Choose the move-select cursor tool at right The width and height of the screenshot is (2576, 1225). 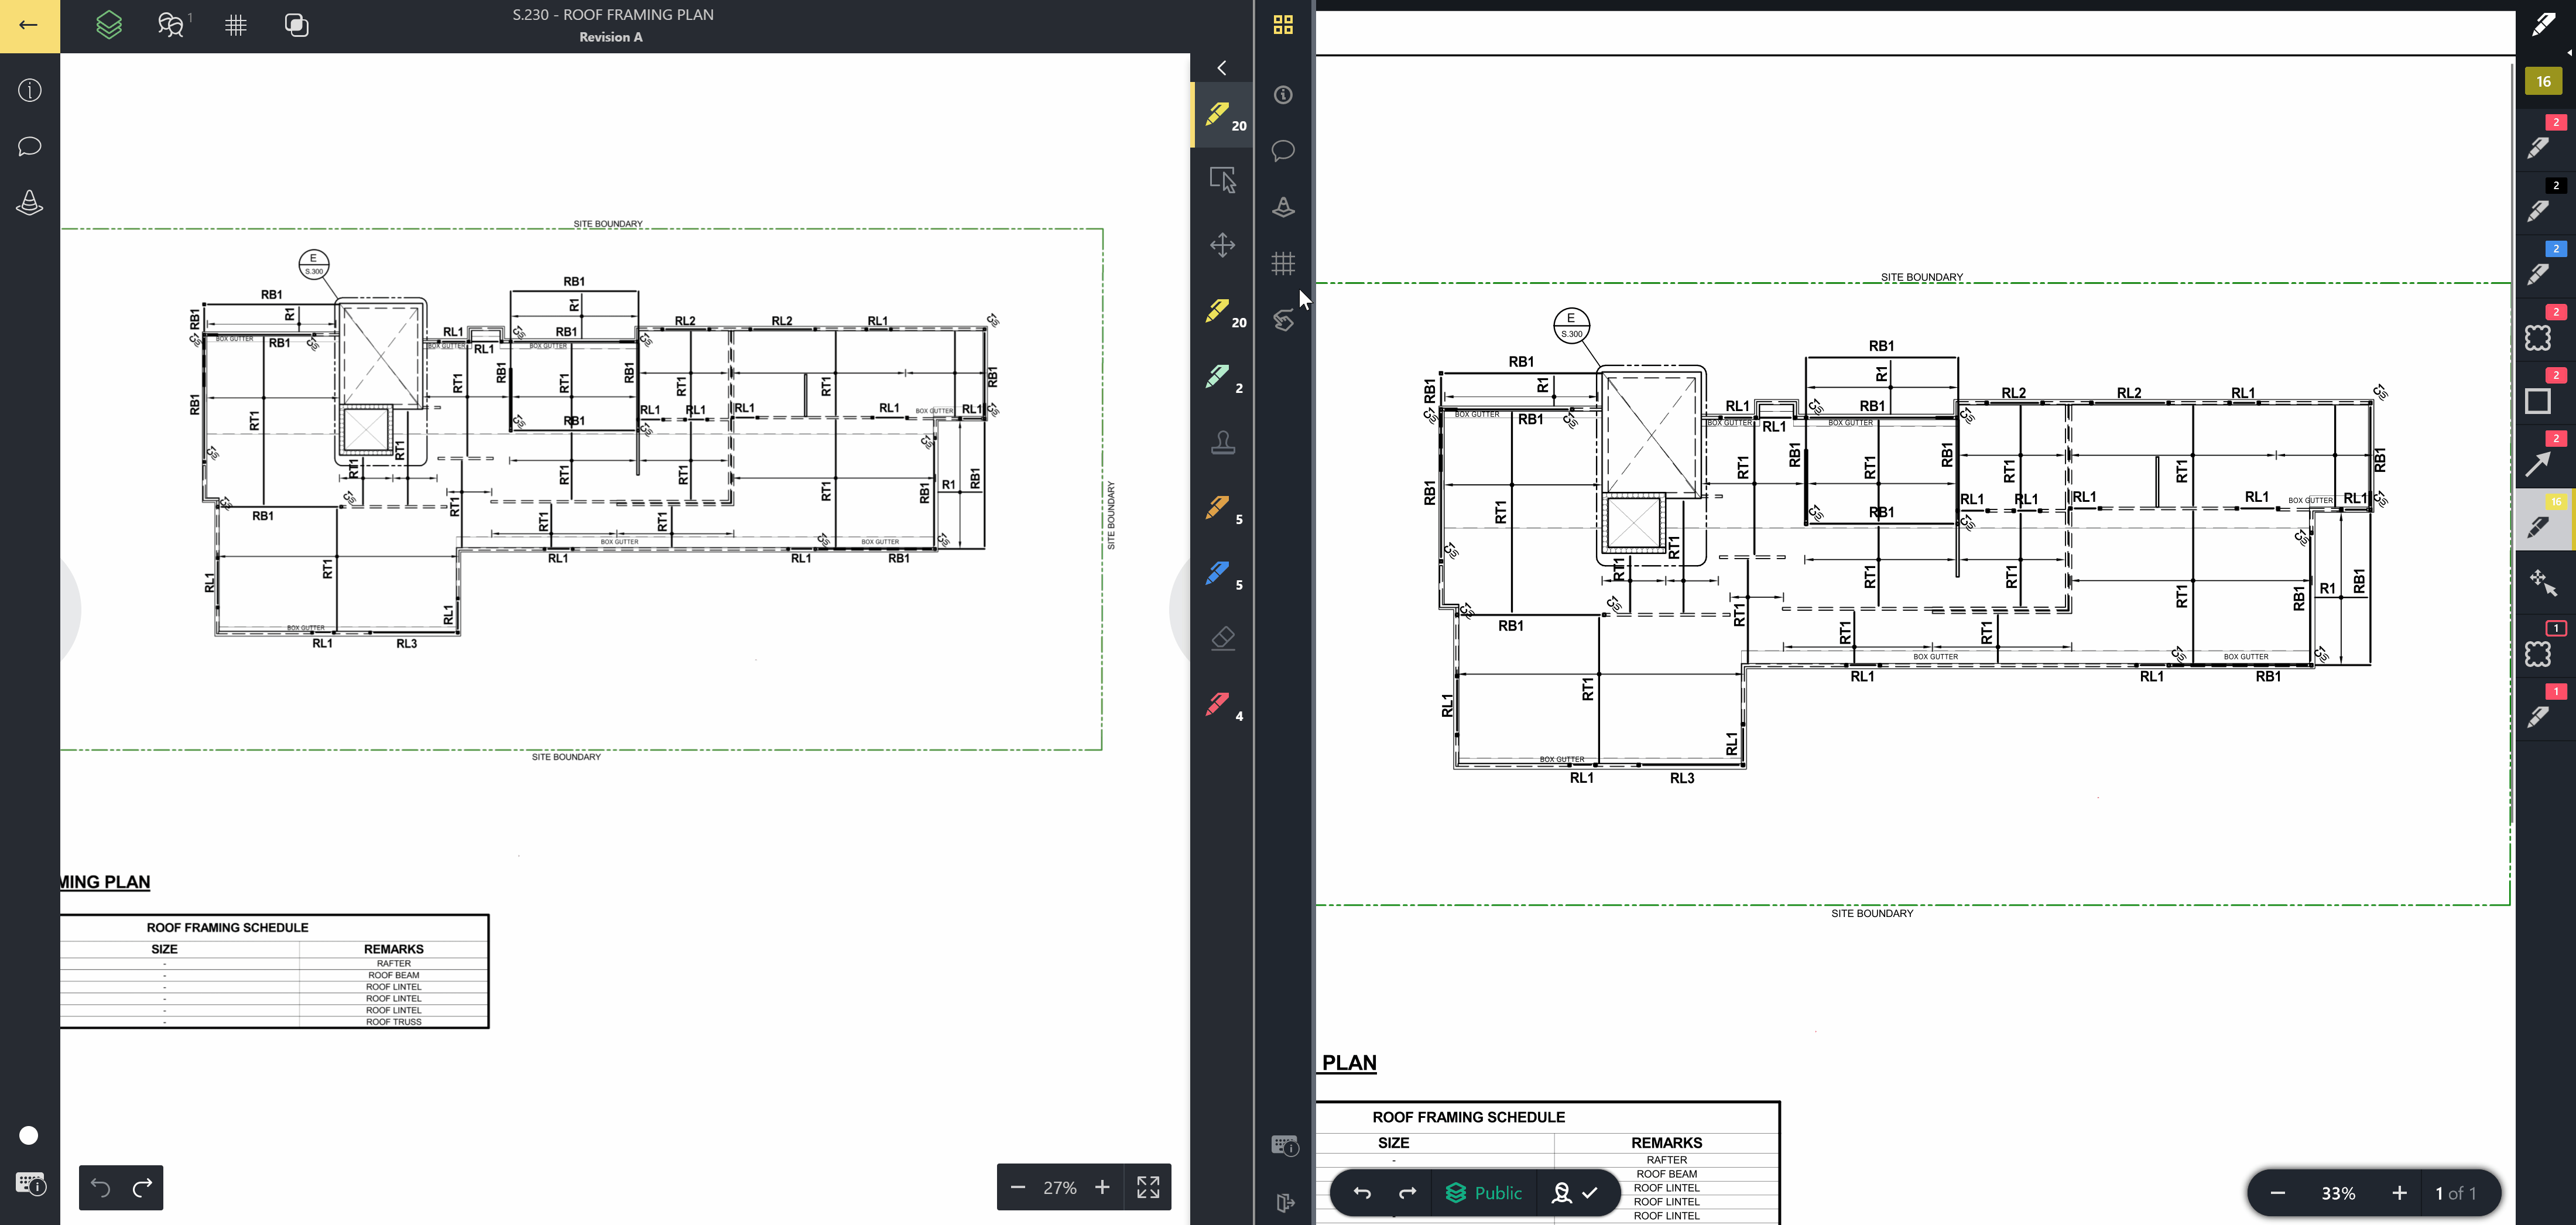(2545, 583)
